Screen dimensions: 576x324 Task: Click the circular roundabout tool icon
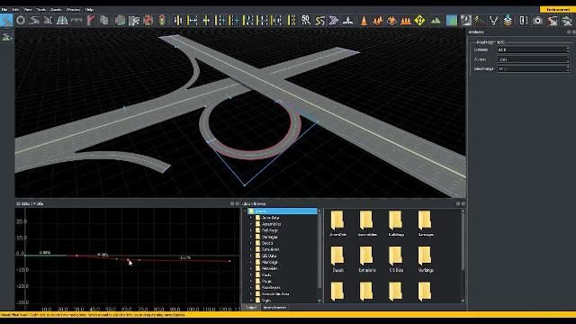[x=21, y=20]
